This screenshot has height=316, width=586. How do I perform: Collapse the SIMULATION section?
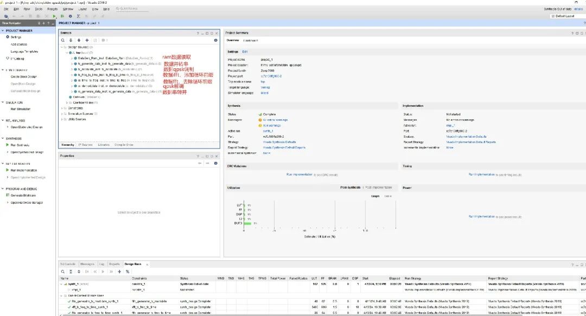tap(3, 102)
